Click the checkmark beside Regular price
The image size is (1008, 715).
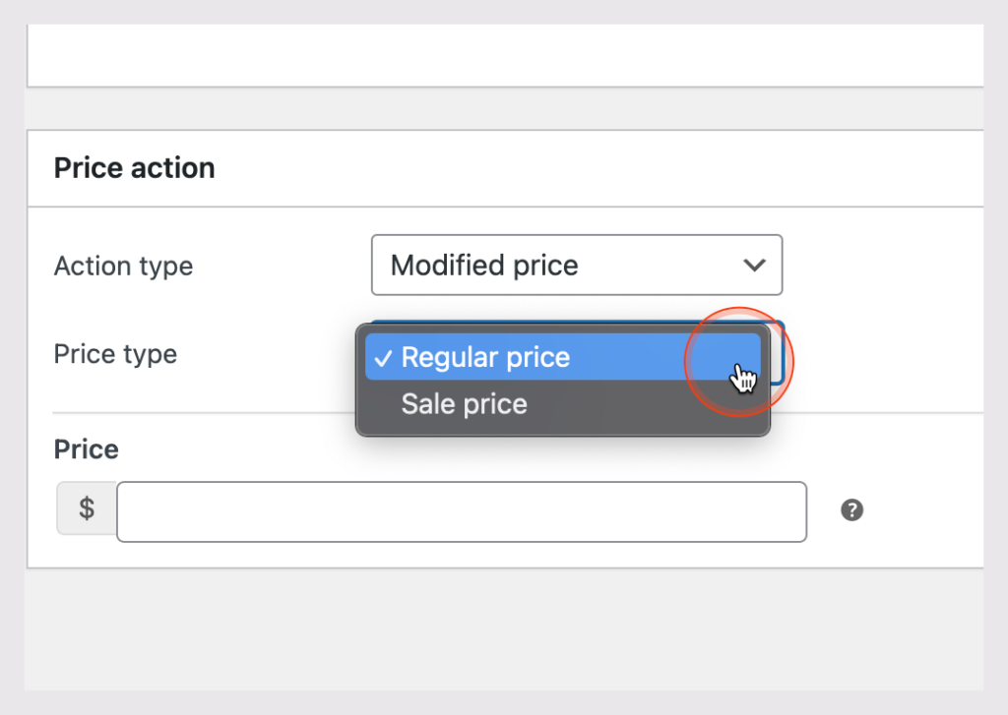[x=384, y=357]
